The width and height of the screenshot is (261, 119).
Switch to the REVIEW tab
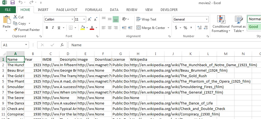132,10
